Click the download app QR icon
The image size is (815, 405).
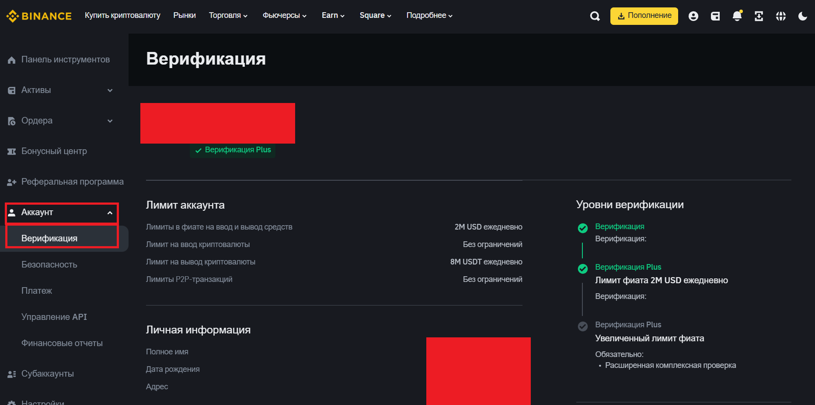(759, 16)
